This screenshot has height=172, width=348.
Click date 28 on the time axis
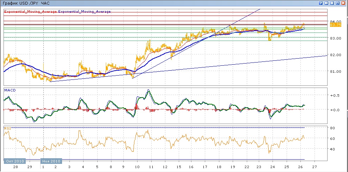pos(16,166)
